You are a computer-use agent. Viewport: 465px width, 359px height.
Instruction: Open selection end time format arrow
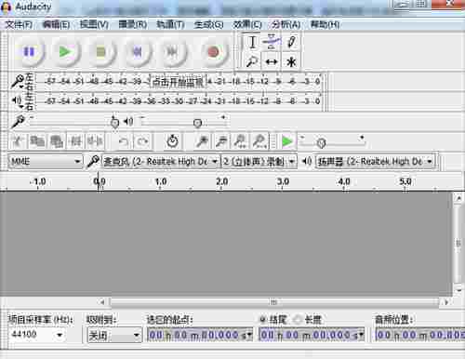361,335
